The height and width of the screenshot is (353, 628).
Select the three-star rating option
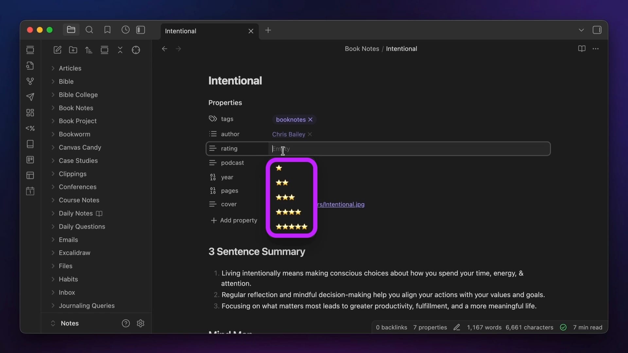(x=285, y=197)
